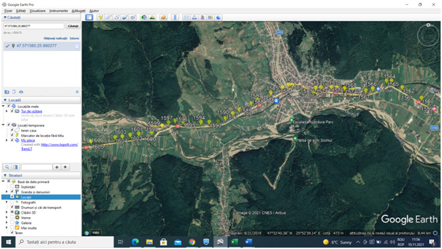Click the copy to clipboard icon under search results

click(14, 92)
